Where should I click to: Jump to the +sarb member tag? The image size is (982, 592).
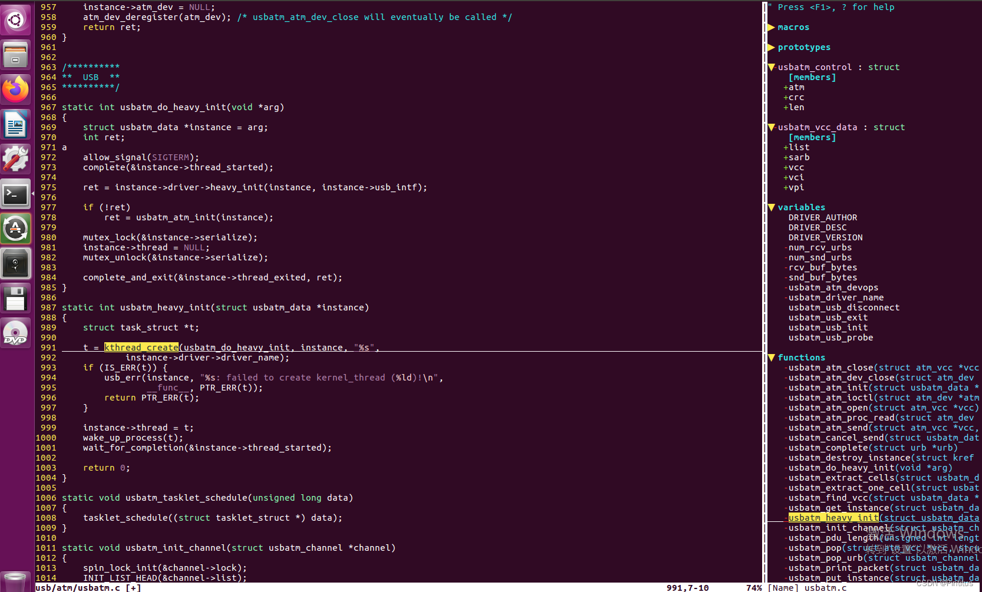pos(796,157)
